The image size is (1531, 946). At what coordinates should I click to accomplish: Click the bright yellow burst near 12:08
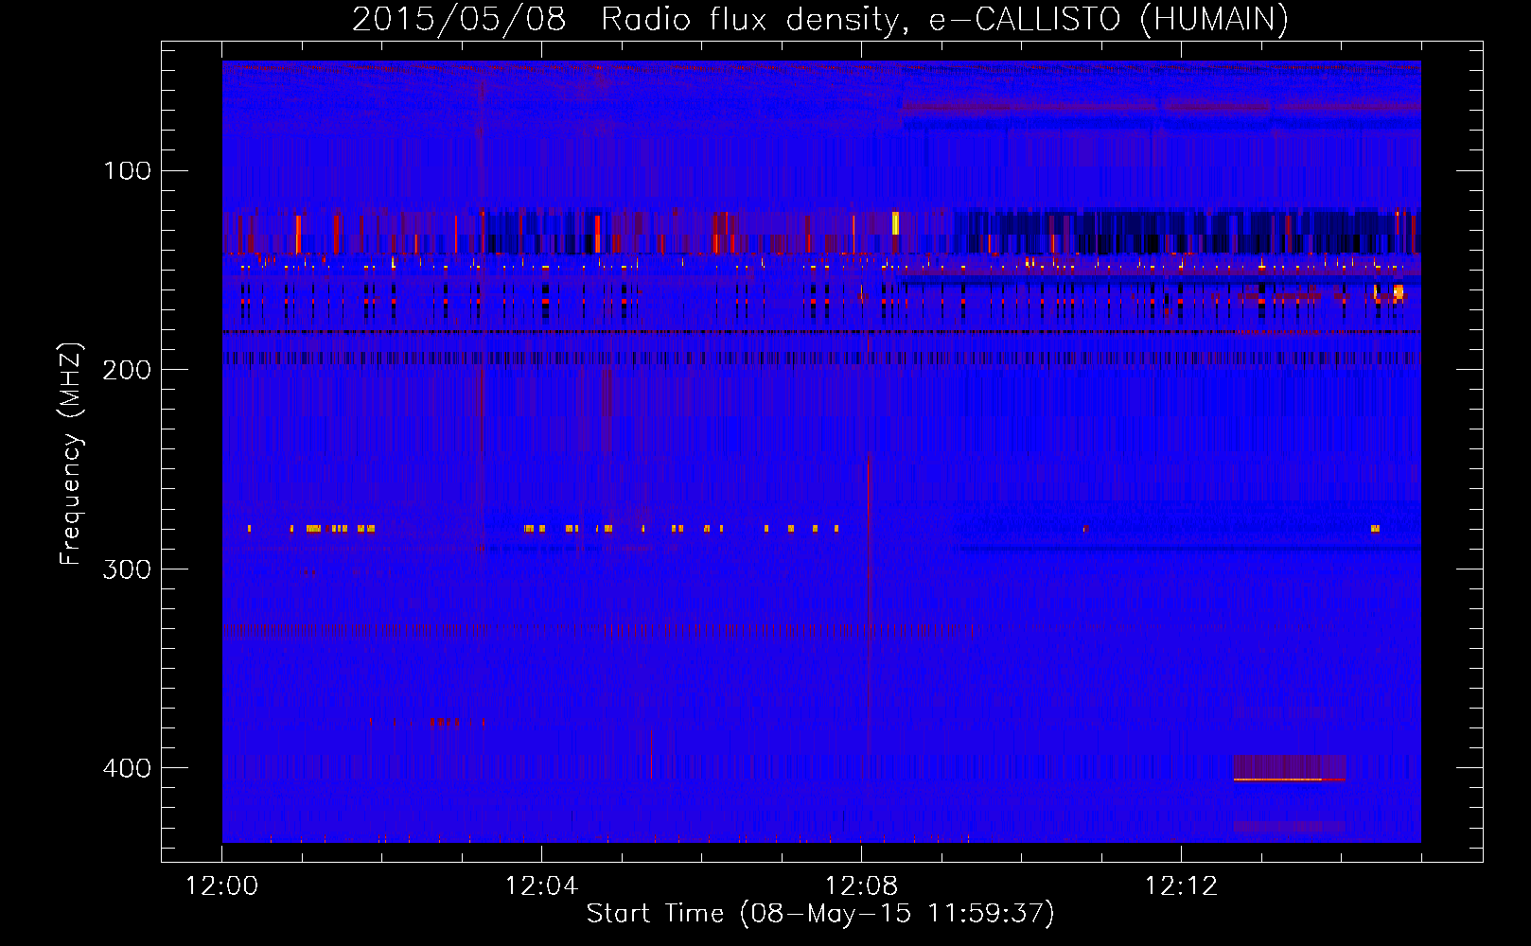point(895,223)
